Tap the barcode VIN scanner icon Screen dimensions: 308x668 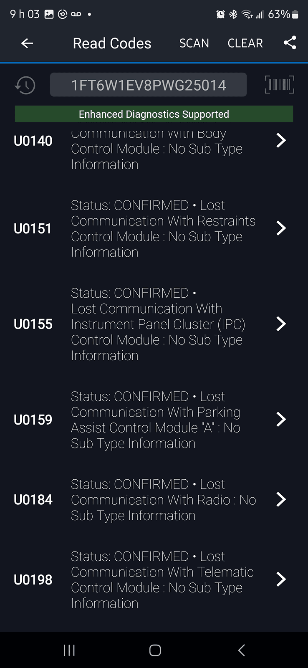[x=279, y=85]
